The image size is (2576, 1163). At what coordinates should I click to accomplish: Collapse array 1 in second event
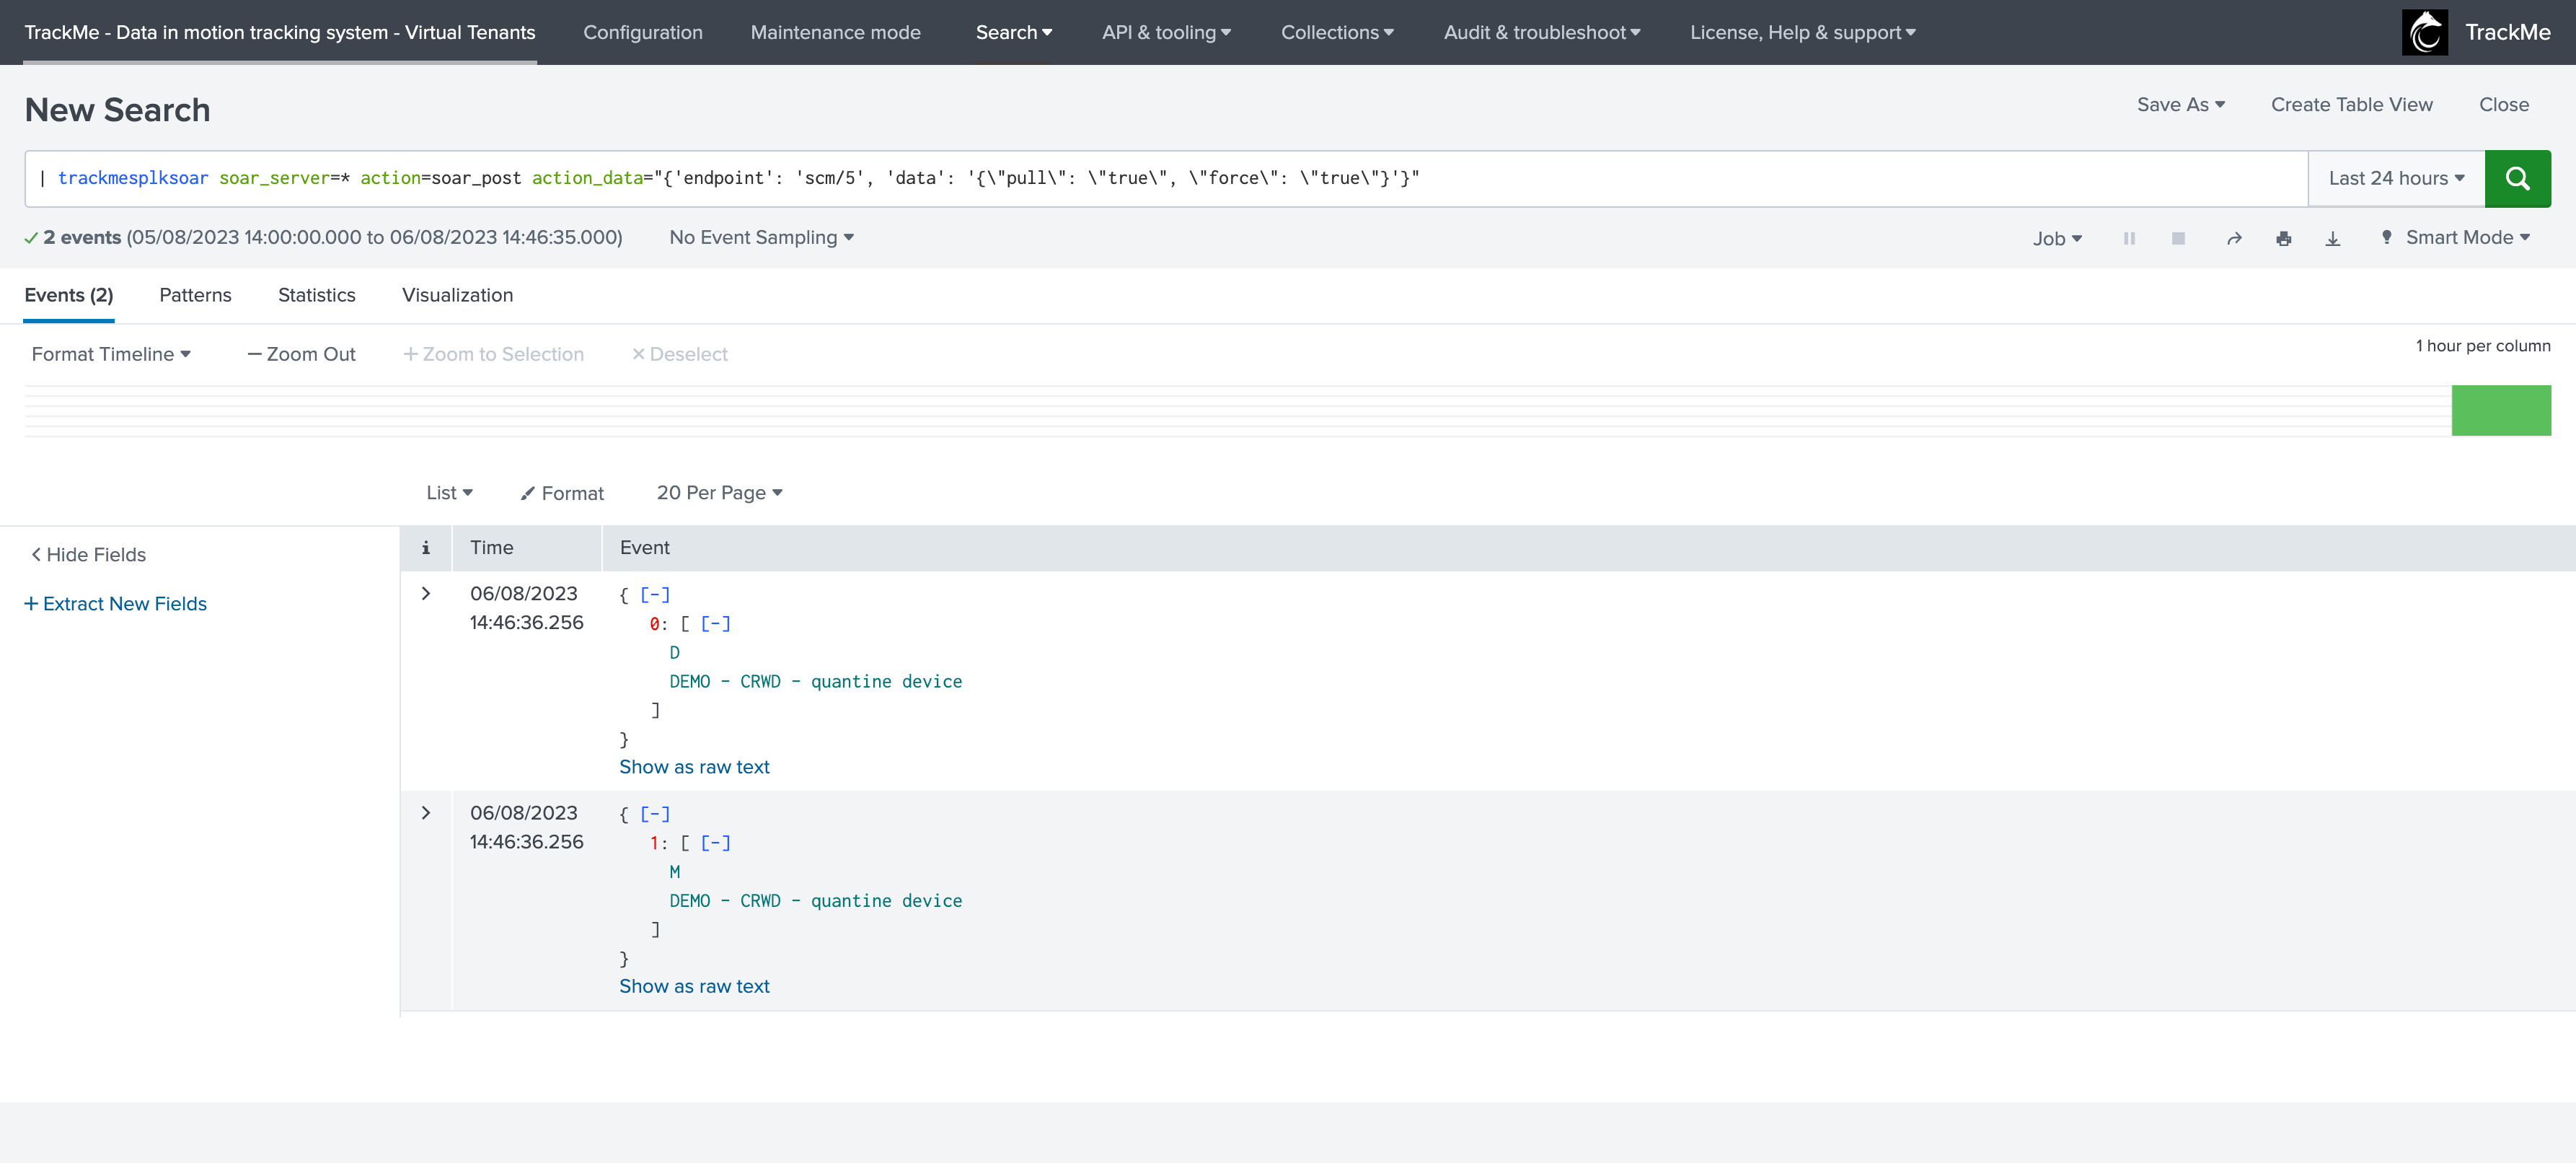715,843
